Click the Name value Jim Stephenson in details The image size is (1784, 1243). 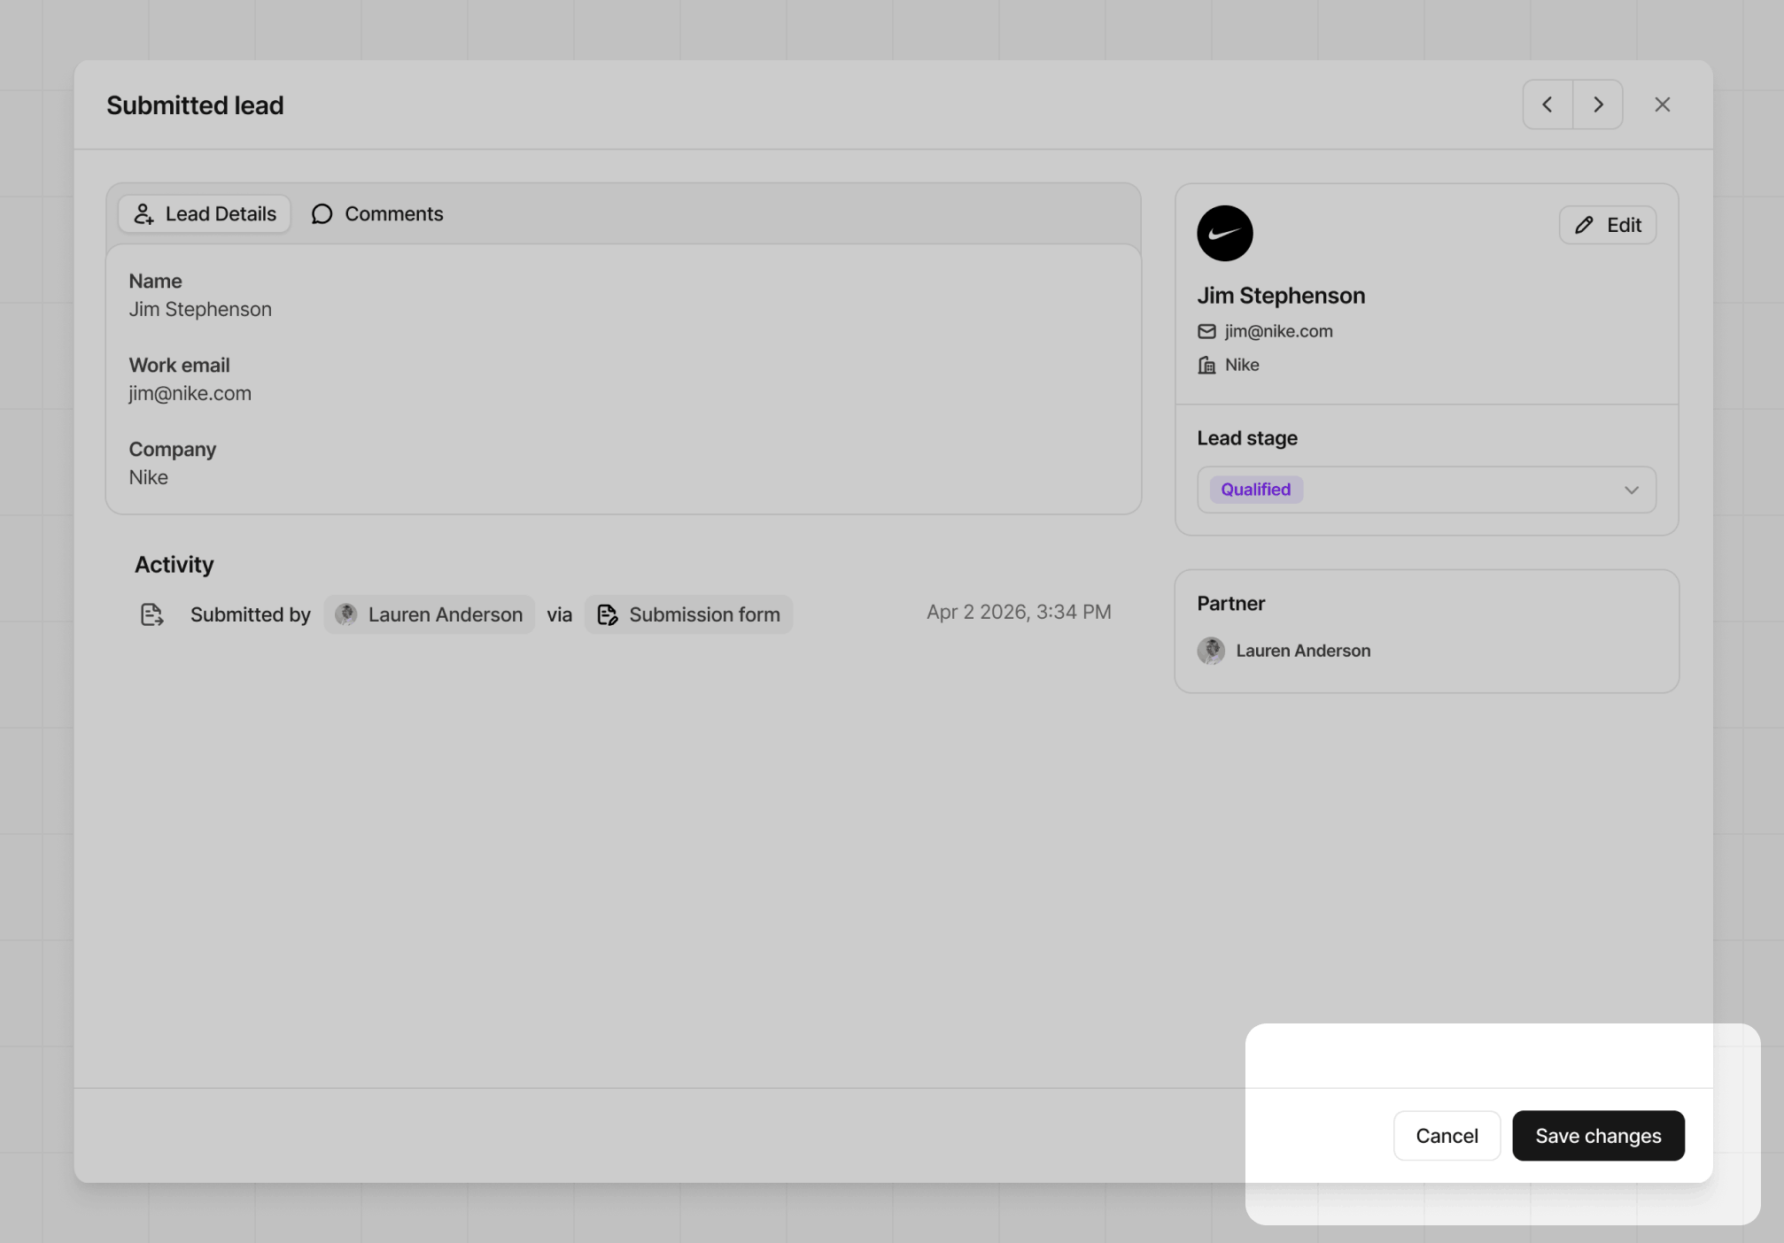[x=200, y=309]
